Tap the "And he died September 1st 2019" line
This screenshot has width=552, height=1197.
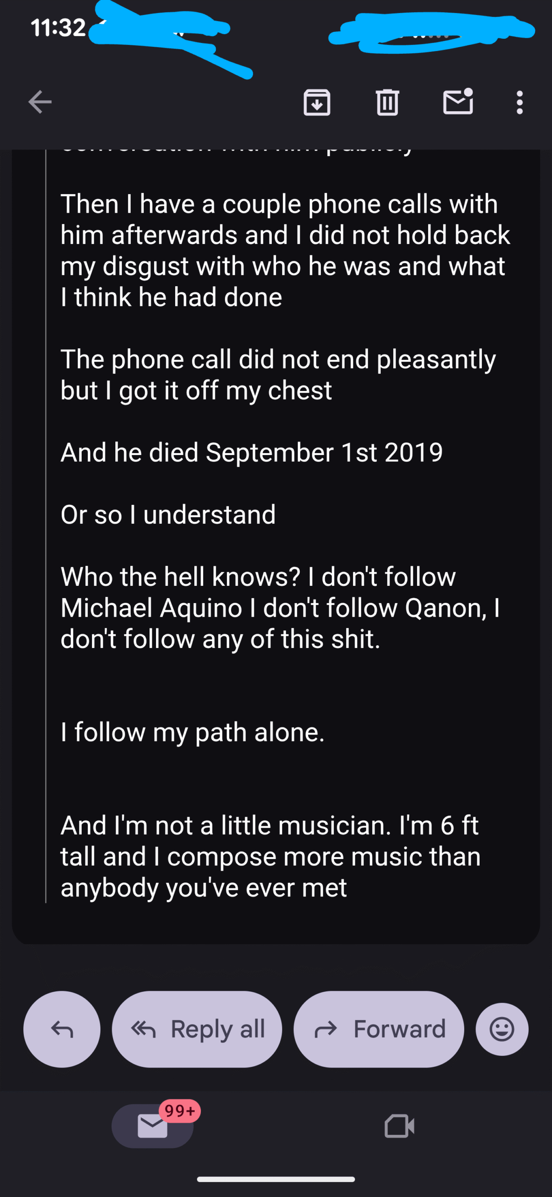coord(252,453)
